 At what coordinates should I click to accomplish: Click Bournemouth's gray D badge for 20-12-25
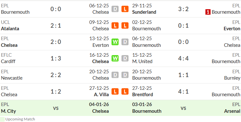125,75
